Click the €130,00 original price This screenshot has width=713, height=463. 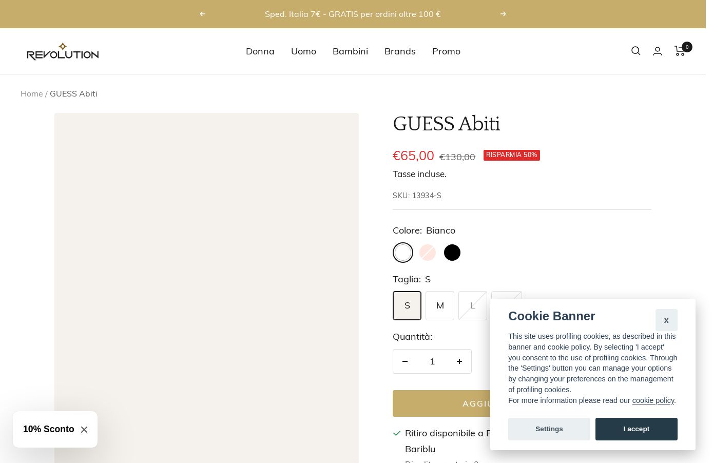pos(457,157)
